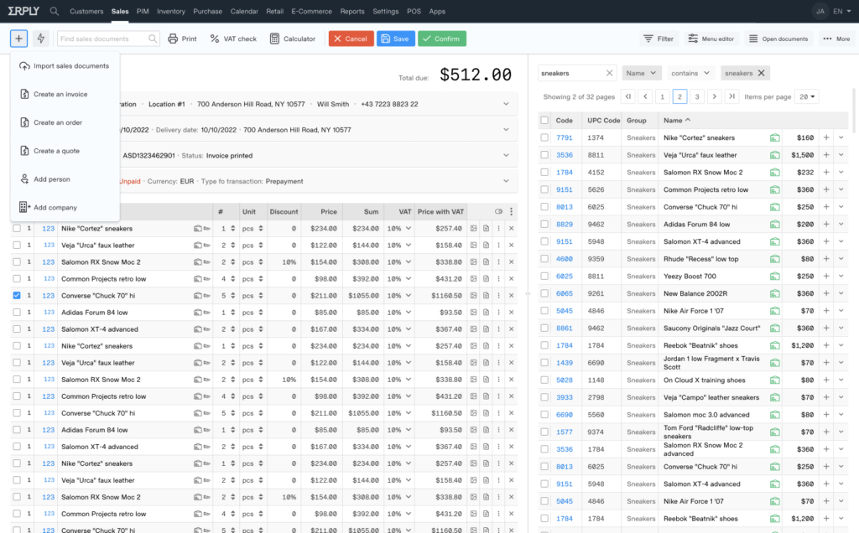Open the Filter options
This screenshot has height=533, width=859.
coord(659,39)
